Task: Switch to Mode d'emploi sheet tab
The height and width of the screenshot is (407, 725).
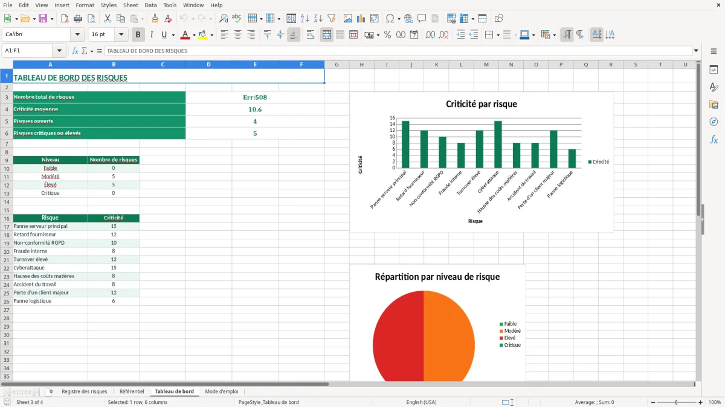Action: coord(222,391)
